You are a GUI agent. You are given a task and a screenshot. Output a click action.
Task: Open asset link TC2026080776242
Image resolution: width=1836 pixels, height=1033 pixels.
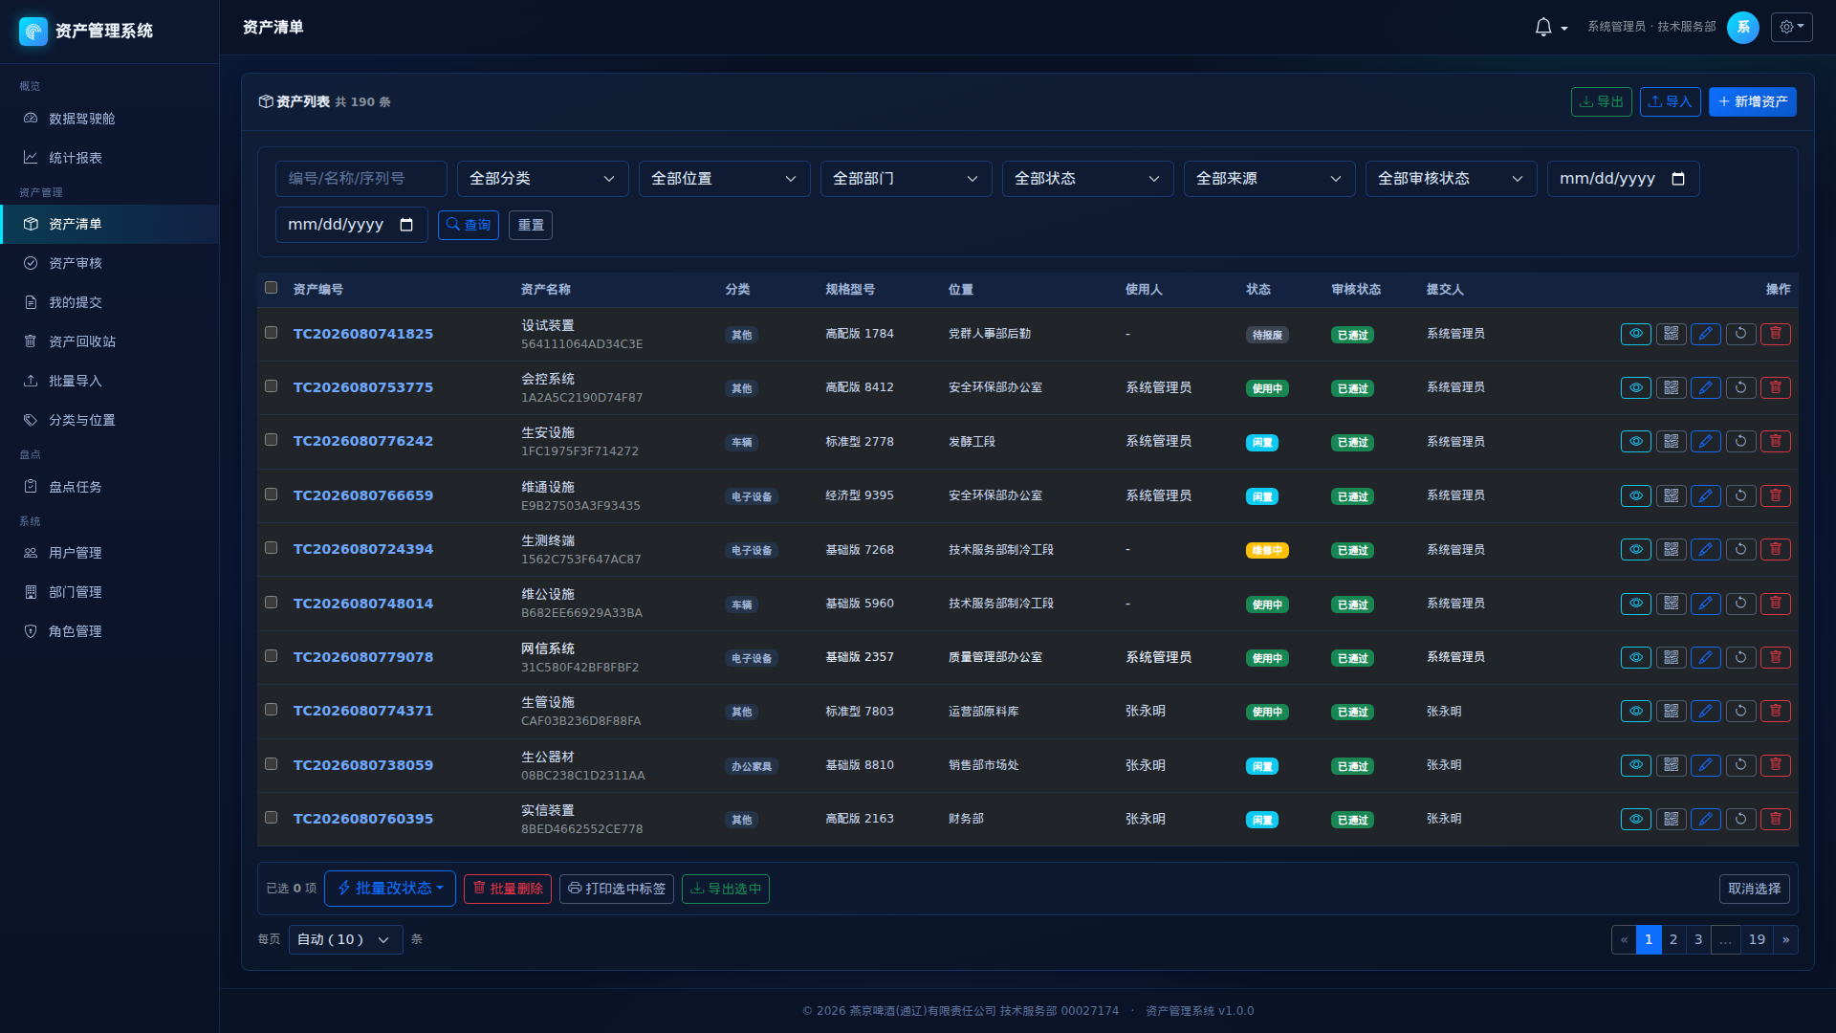[x=363, y=441]
